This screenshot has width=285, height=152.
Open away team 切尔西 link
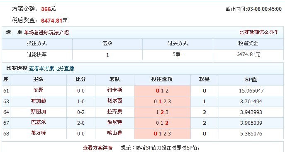[x=114, y=101]
